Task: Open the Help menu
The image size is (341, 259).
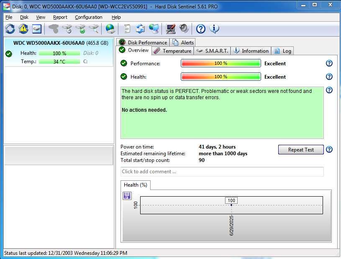Action: (x=116, y=17)
